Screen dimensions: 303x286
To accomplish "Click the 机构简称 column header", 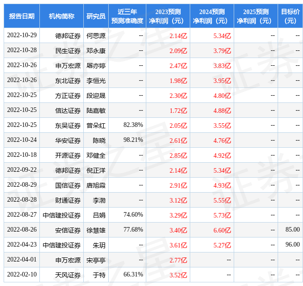I will coord(62,16).
